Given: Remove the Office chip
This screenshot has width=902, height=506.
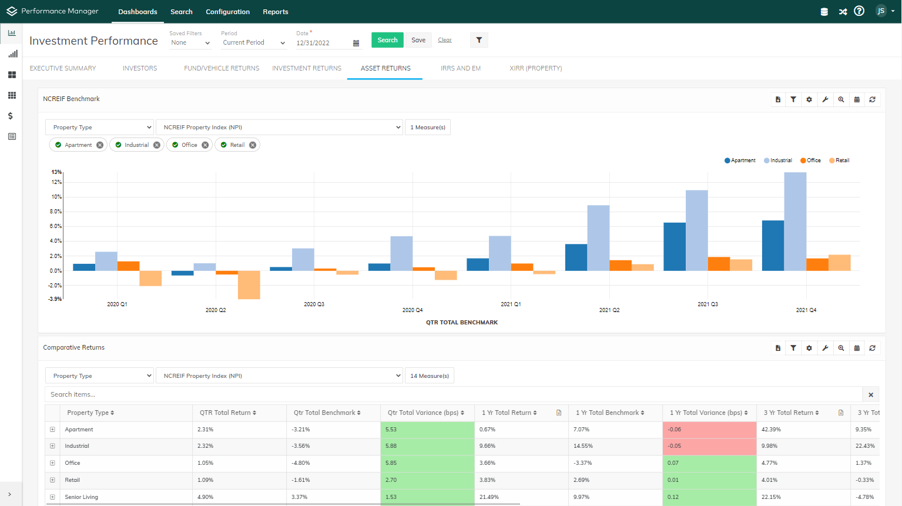Looking at the screenshot, I should (x=205, y=145).
